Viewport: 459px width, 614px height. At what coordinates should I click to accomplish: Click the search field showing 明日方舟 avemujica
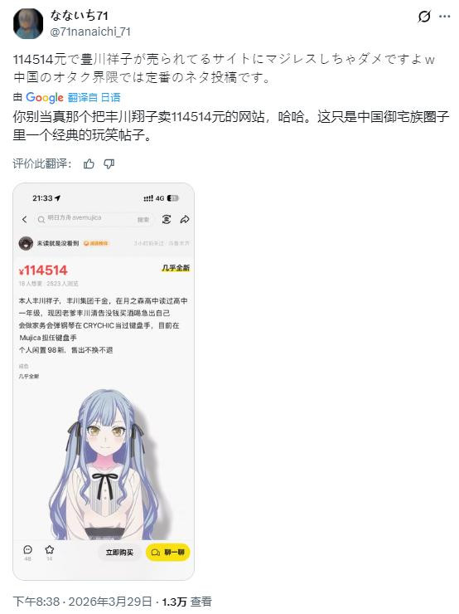click(94, 219)
